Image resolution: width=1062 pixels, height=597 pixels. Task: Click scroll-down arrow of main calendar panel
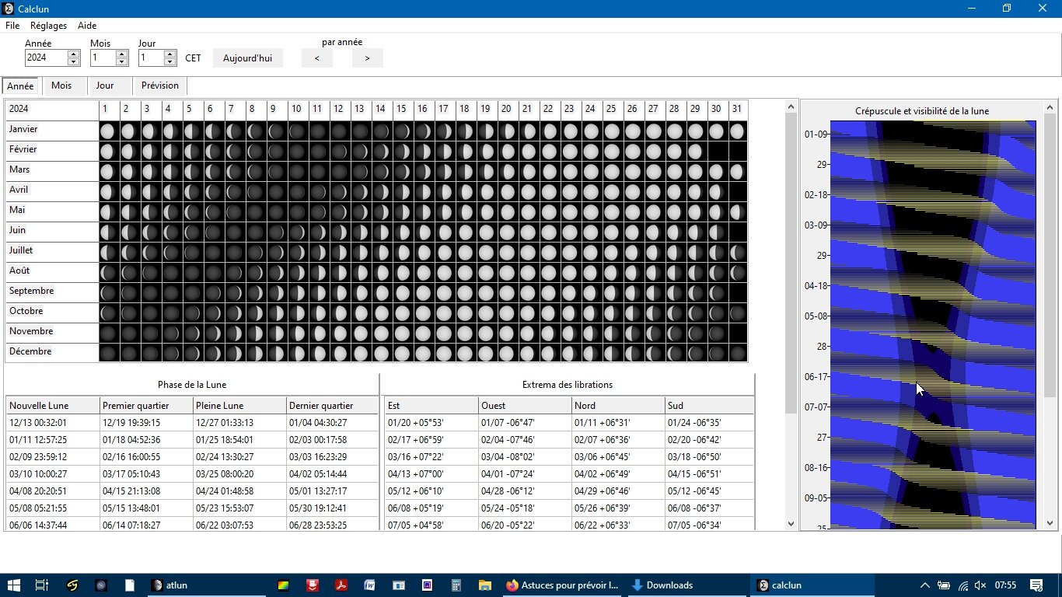tap(791, 524)
